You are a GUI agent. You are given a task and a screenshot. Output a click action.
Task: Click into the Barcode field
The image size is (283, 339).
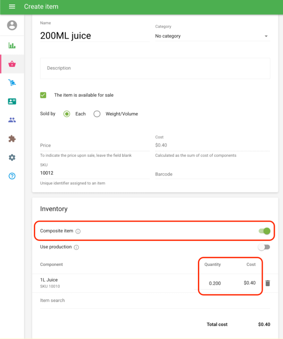(x=212, y=174)
